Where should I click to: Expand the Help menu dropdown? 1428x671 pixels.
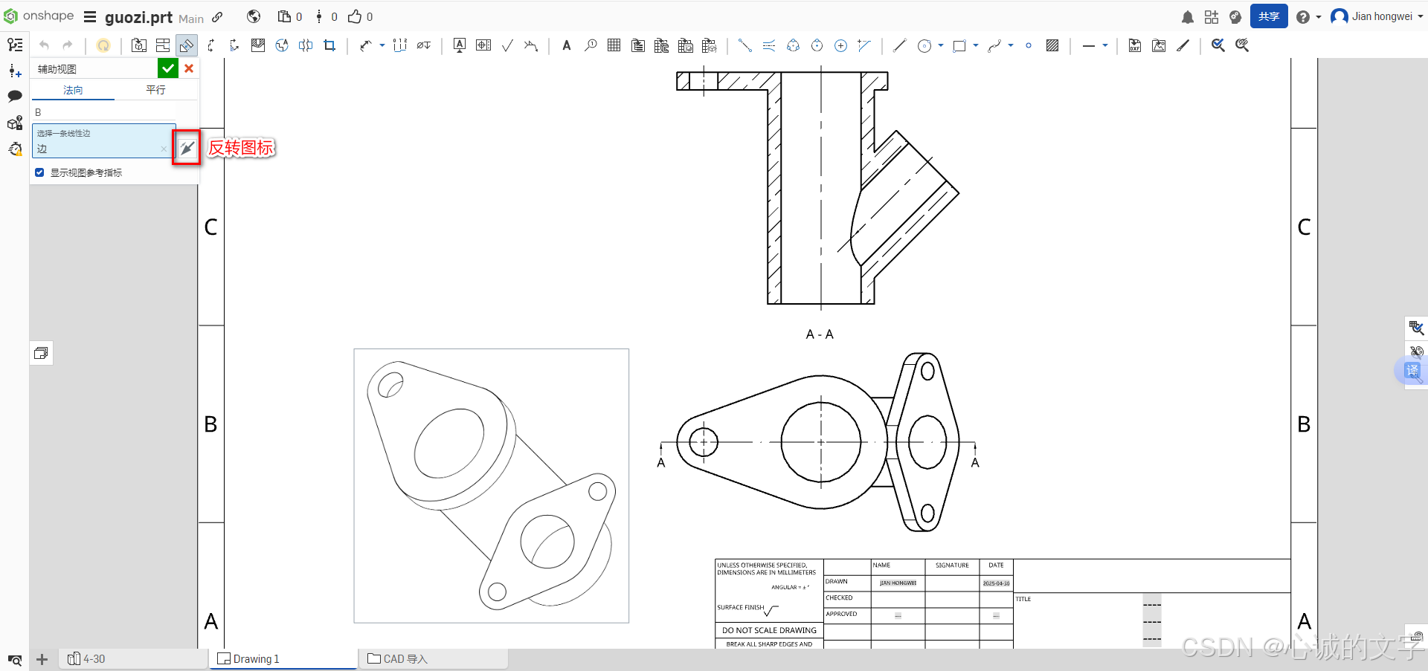click(1319, 16)
